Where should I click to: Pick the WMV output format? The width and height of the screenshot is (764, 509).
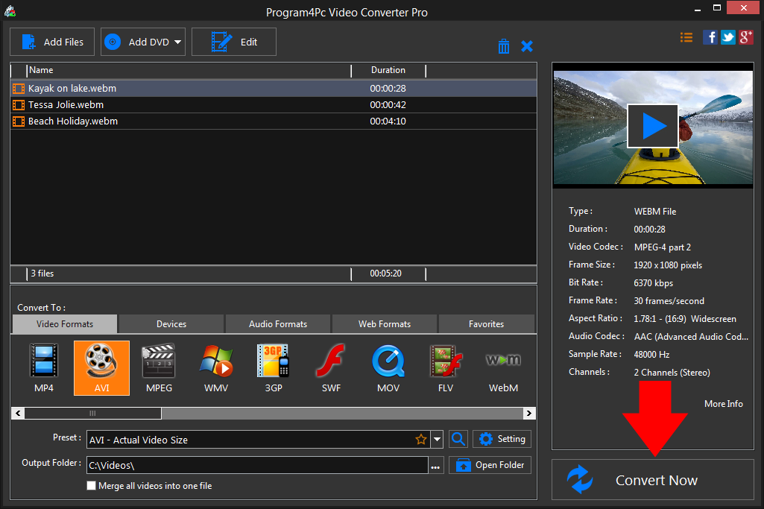tap(215, 367)
